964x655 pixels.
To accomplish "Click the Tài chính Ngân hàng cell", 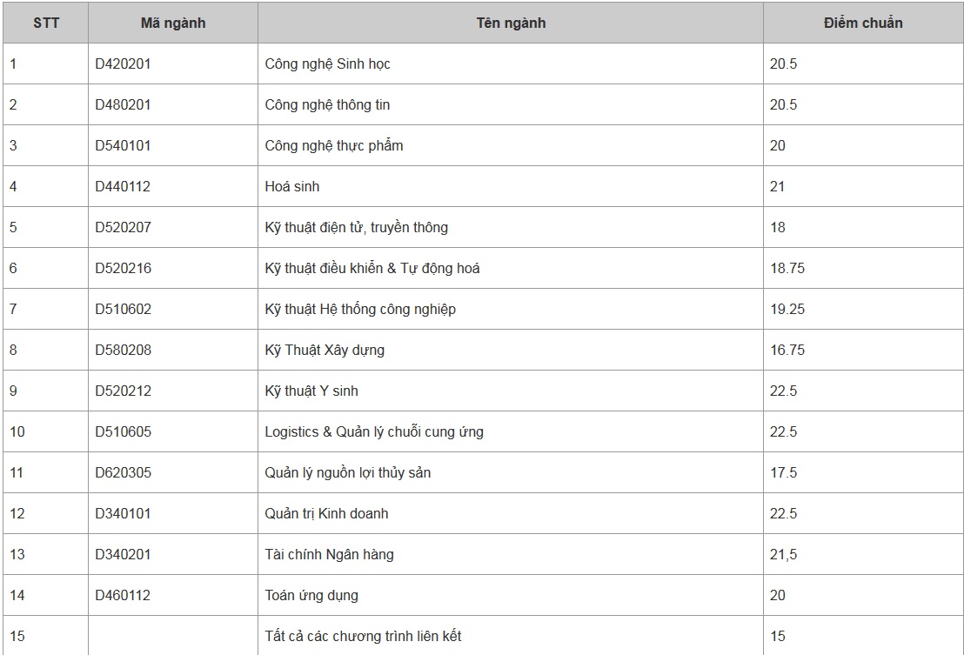I will pos(329,555).
